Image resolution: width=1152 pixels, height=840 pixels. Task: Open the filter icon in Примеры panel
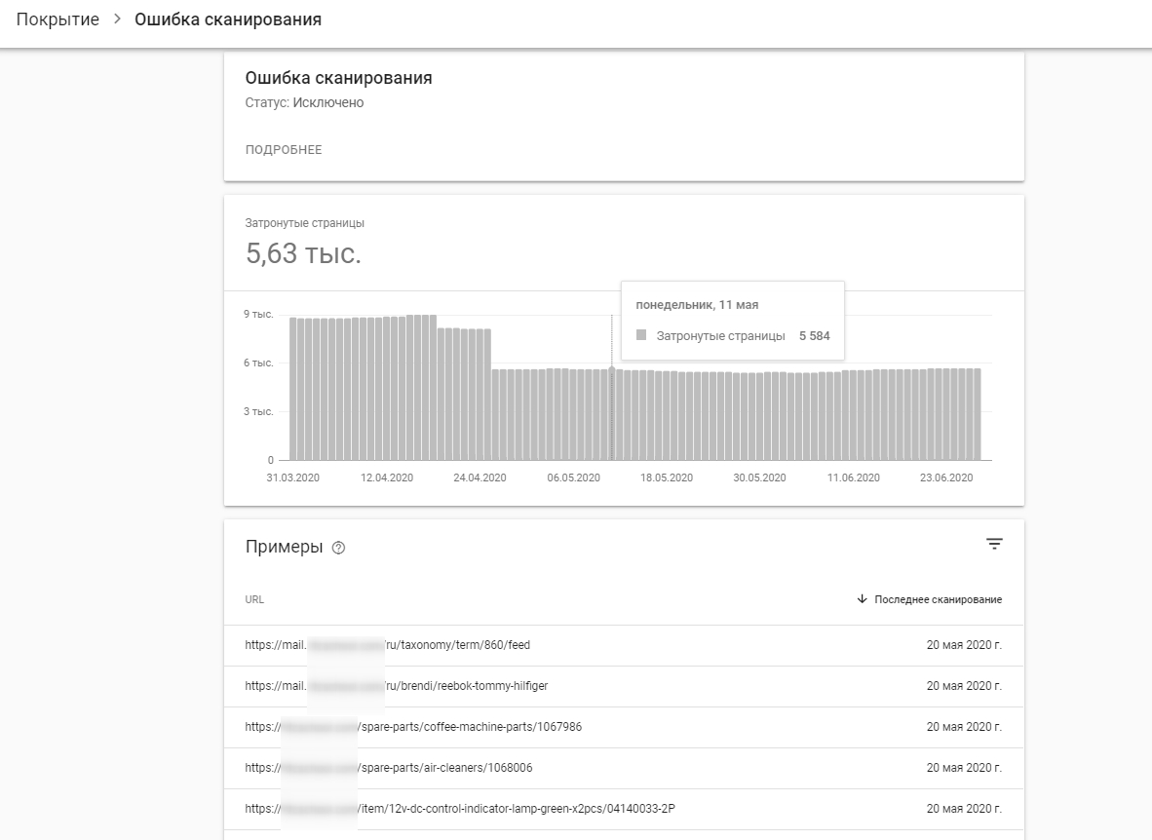(993, 544)
